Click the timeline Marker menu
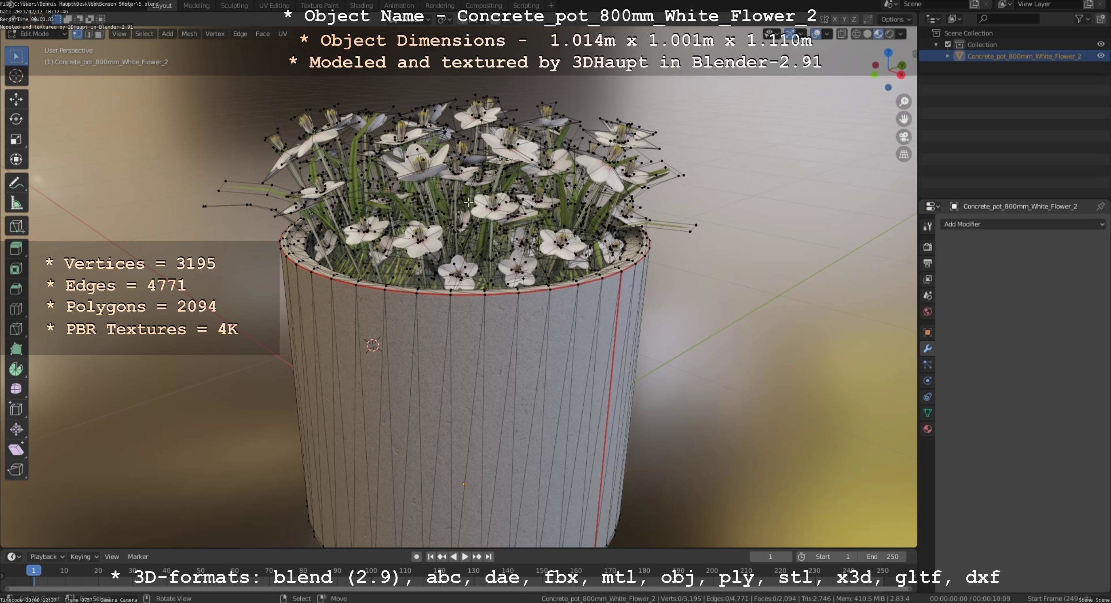 tap(137, 557)
